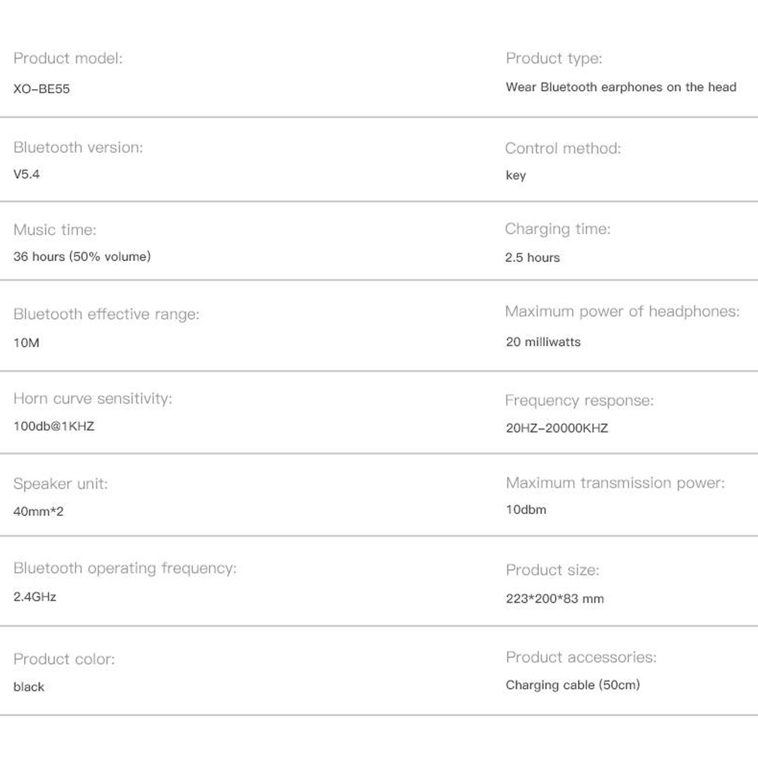758x758 pixels.
Task: Select the 10dbm transmission power value
Action: 526,510
